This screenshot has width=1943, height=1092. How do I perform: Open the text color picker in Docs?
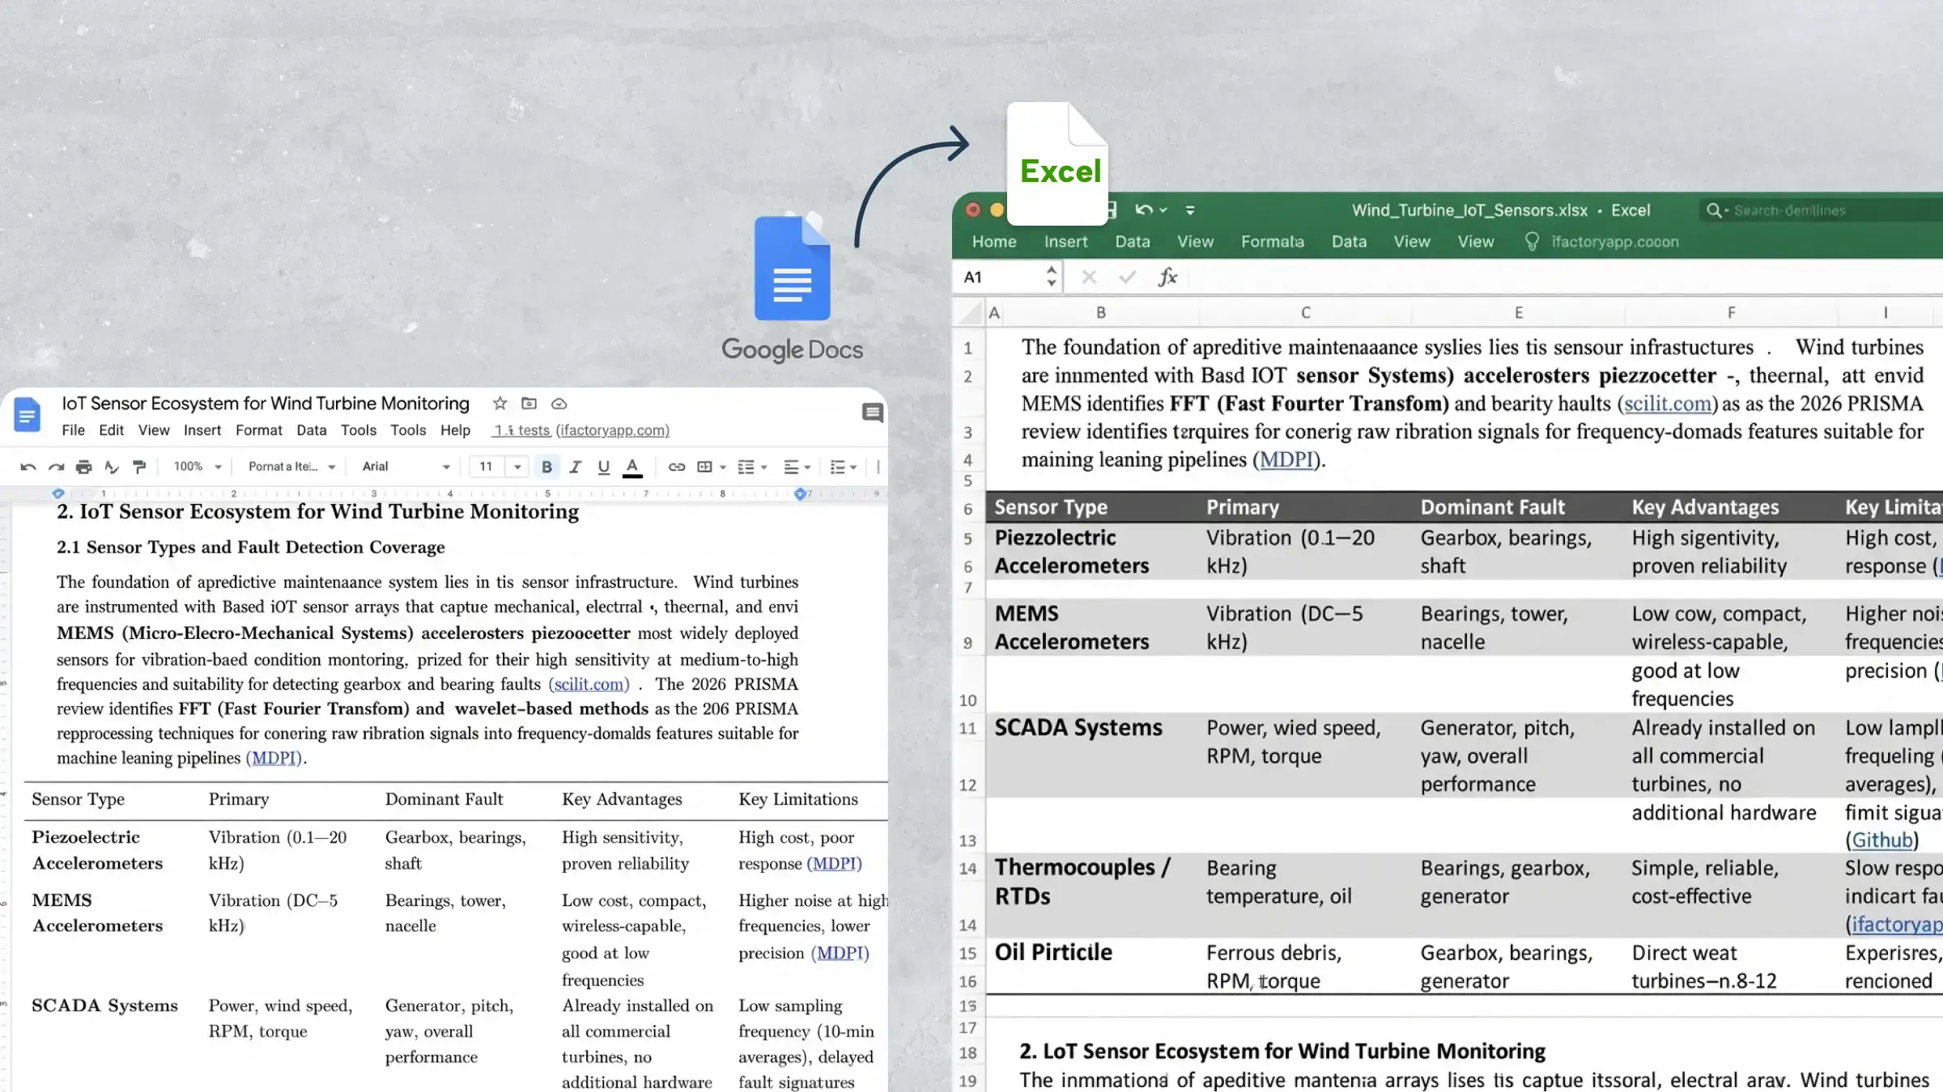(x=632, y=467)
